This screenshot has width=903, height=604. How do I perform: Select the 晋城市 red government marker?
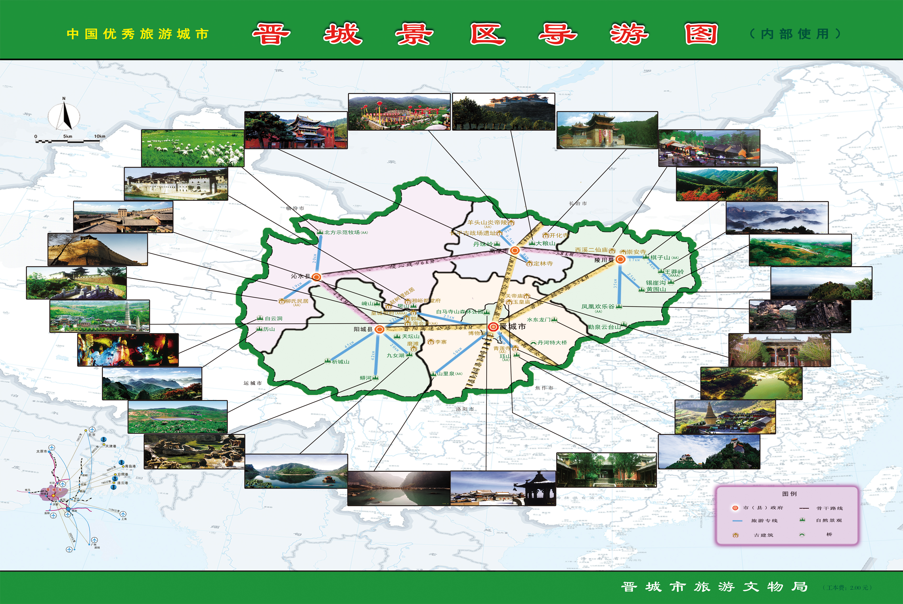click(x=493, y=327)
